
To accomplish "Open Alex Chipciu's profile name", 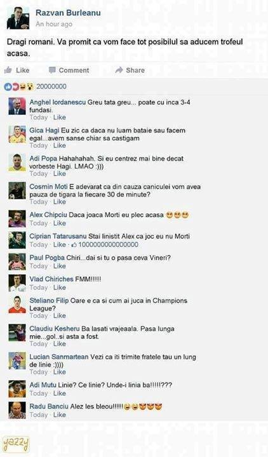I will (48, 215).
